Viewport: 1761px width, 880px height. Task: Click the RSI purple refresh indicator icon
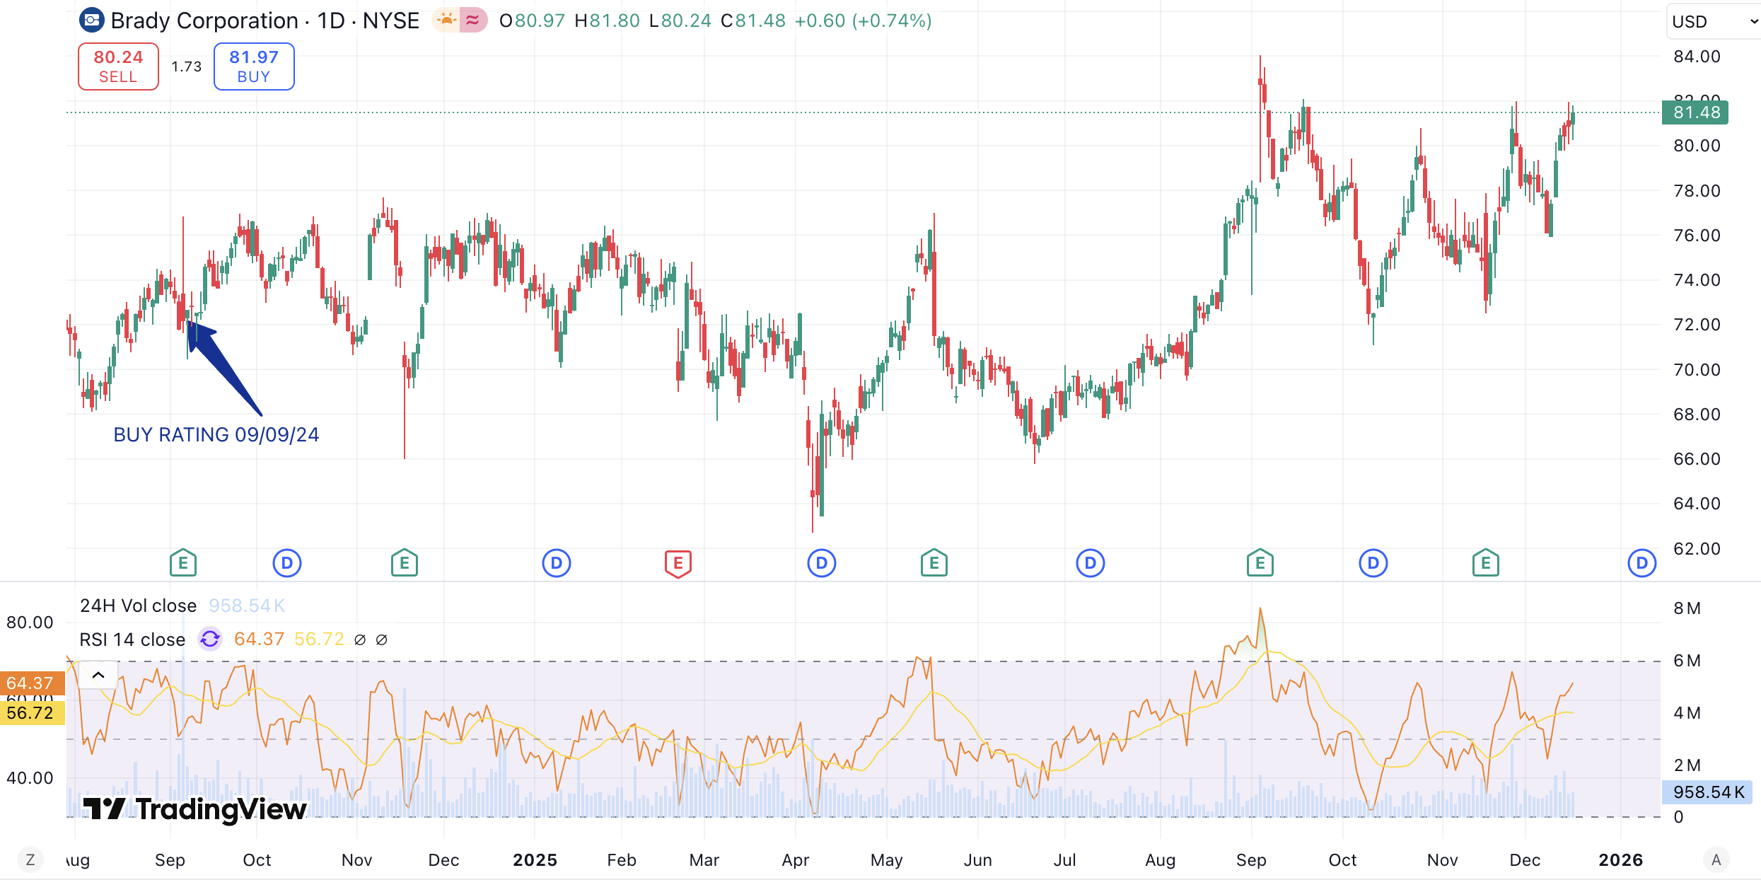[209, 639]
